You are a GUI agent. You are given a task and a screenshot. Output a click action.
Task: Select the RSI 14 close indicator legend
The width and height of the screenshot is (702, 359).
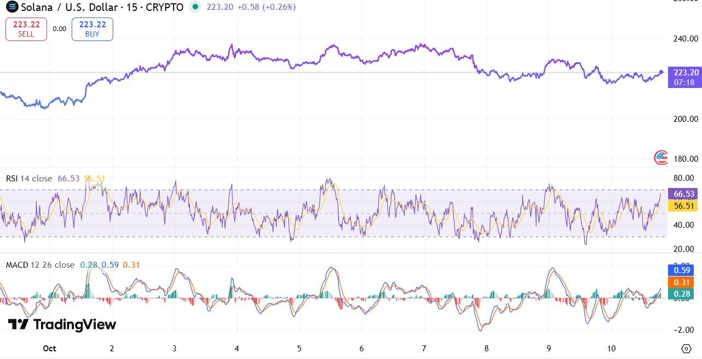(x=29, y=179)
